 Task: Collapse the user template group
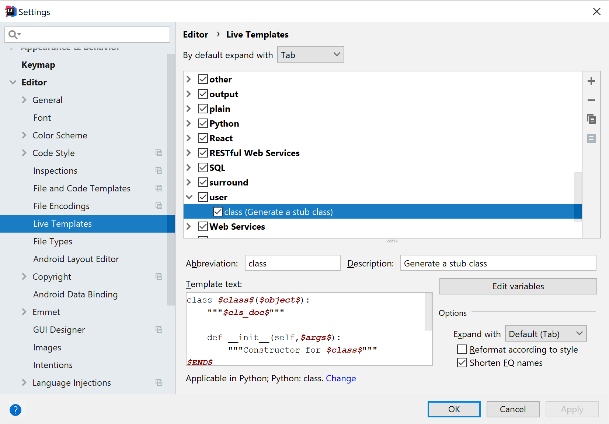pyautogui.click(x=189, y=197)
